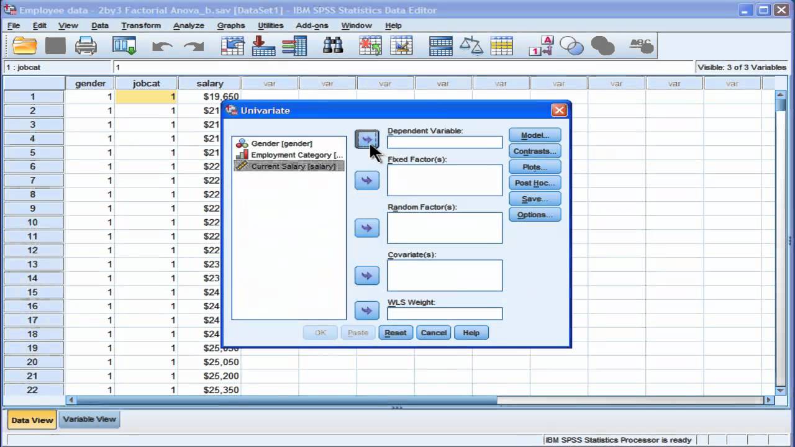The height and width of the screenshot is (447, 795).
Task: Click the Insert Cases icon
Action: (x=370, y=46)
